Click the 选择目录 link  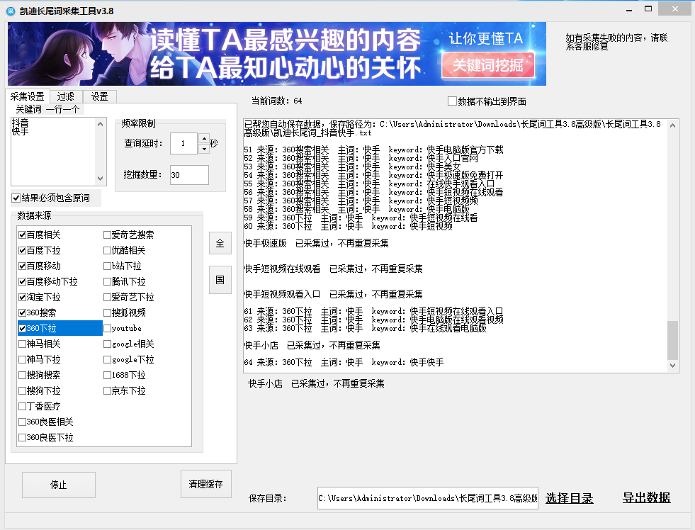coord(570,498)
